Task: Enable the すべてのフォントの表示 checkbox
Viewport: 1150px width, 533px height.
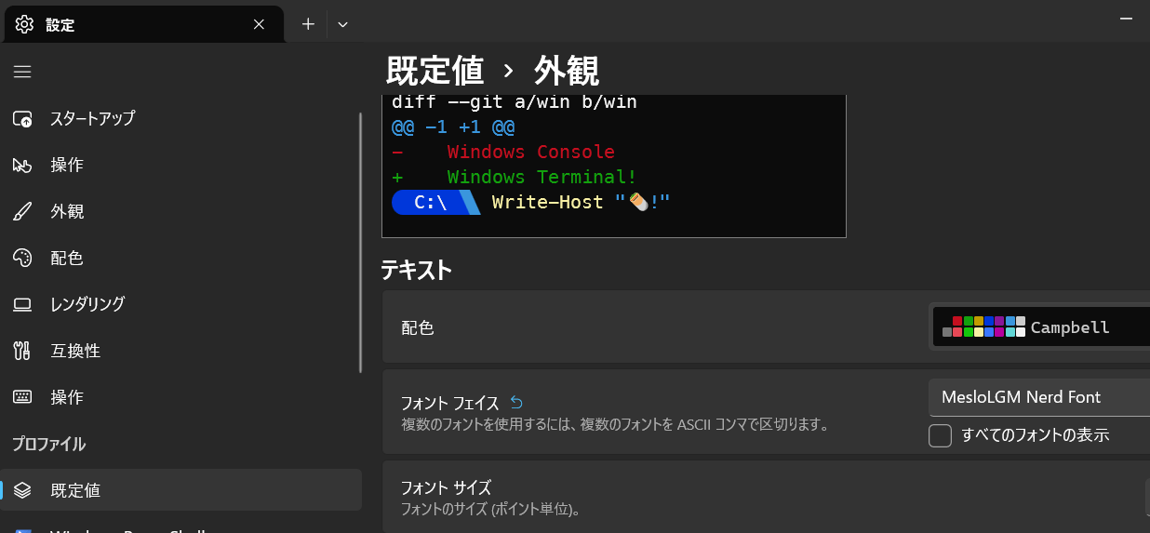Action: [x=941, y=435]
